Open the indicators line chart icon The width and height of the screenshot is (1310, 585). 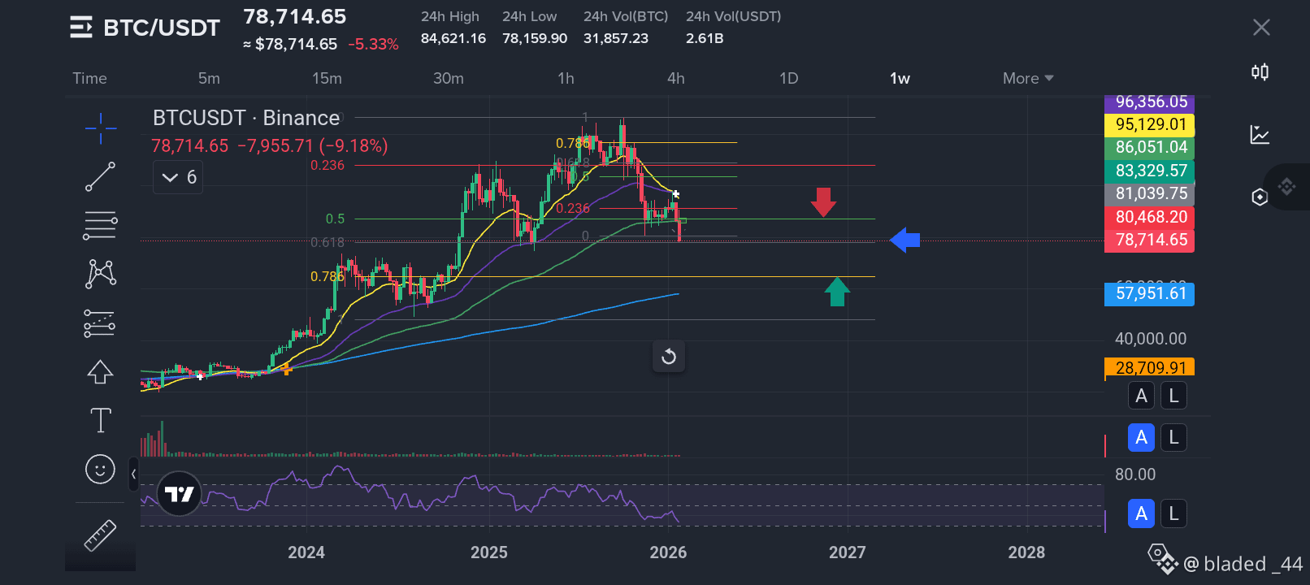point(1260,134)
